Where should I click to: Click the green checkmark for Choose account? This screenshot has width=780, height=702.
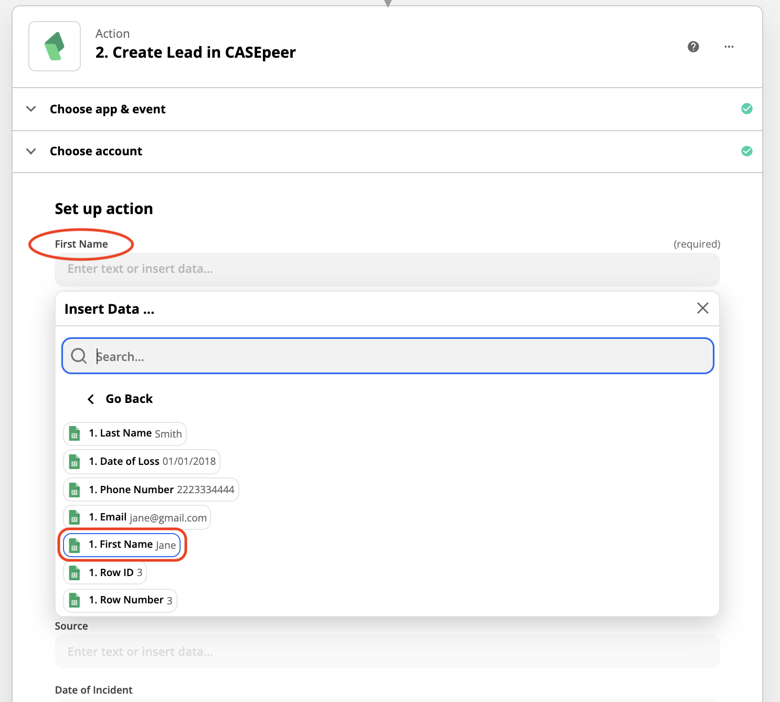pos(747,151)
